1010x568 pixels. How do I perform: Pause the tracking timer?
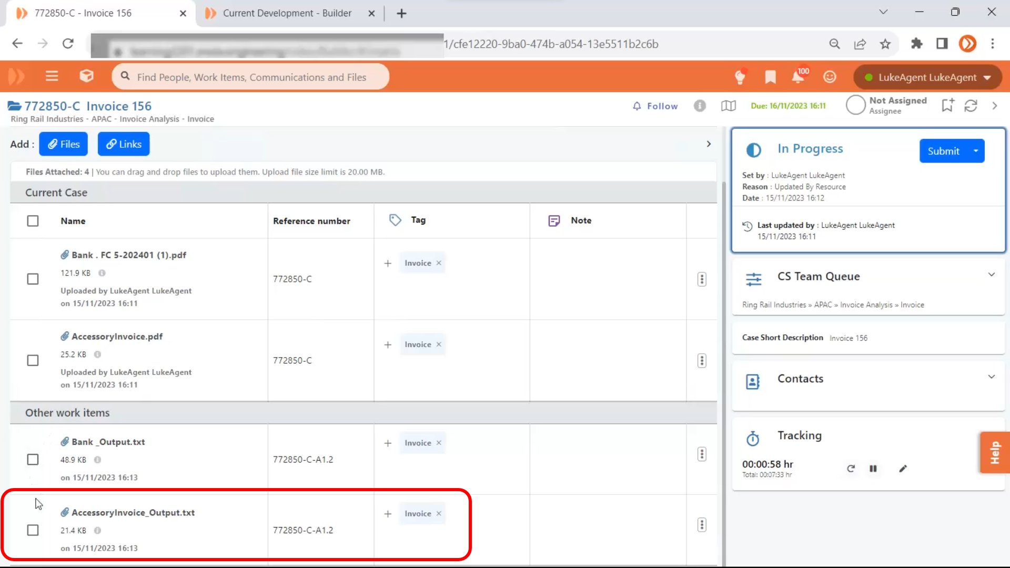point(873,469)
